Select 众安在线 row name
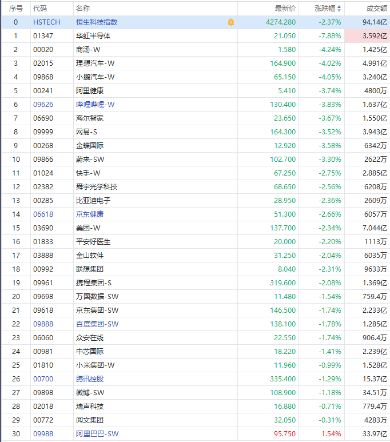This screenshot has height=442, width=390. [90, 338]
